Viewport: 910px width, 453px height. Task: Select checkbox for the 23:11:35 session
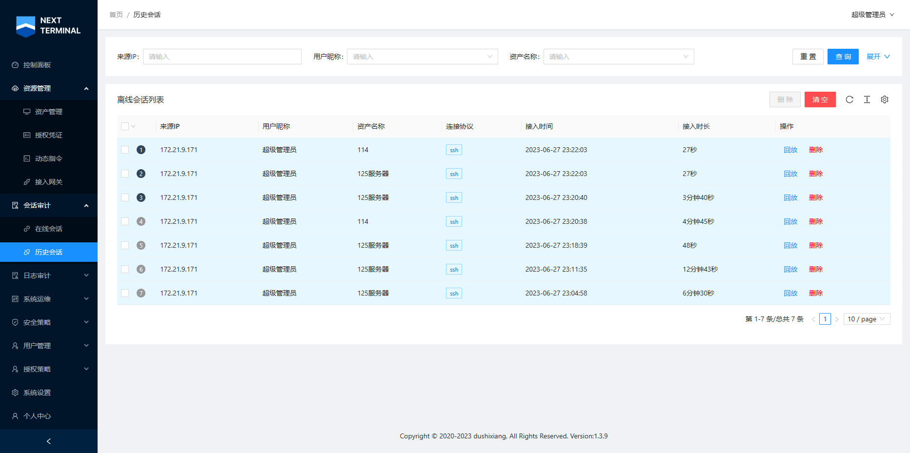point(125,269)
